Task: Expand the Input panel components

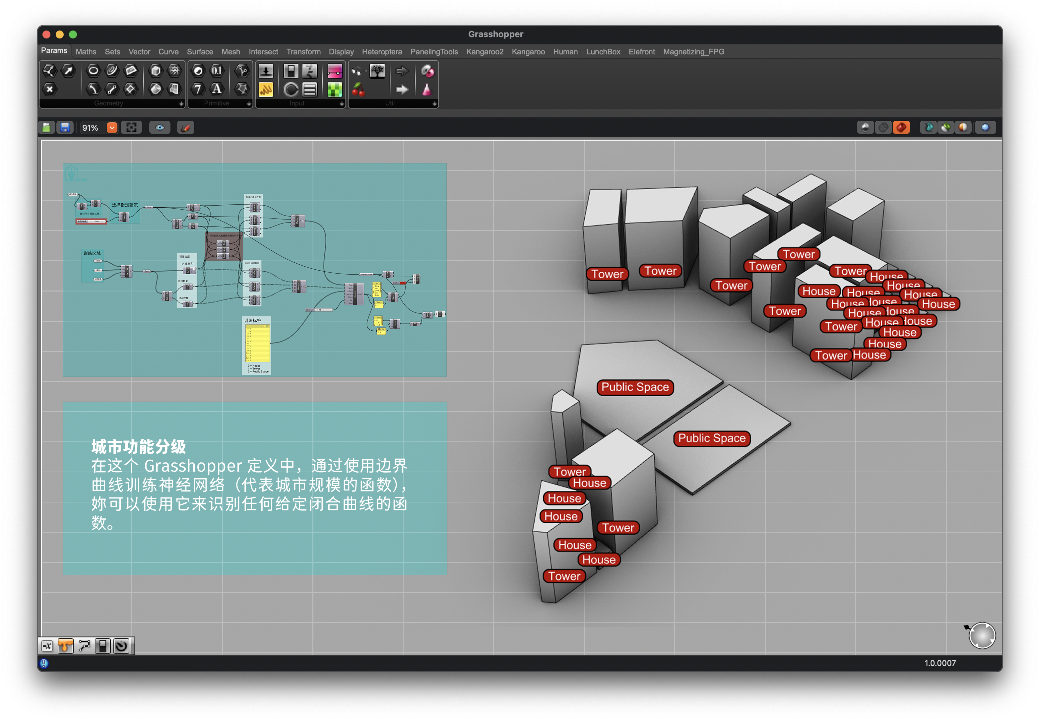Action: 342,104
